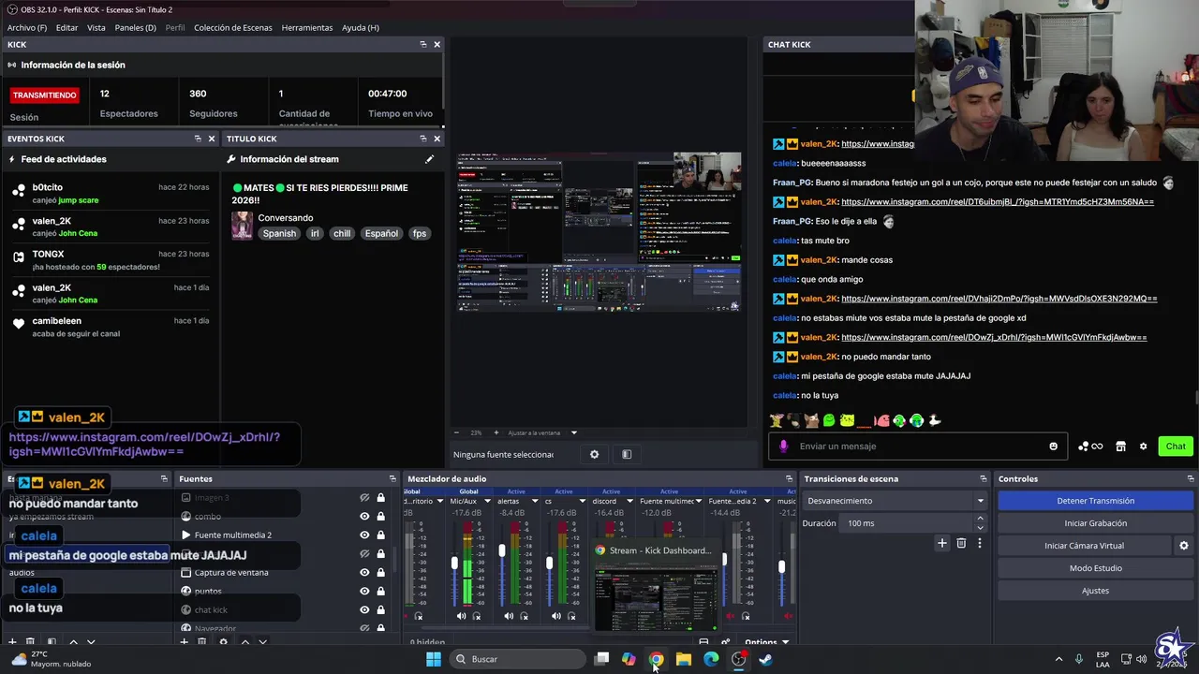Remove selected source with Fuentes trash icon
This screenshot has width=1199, height=674.
(x=201, y=642)
